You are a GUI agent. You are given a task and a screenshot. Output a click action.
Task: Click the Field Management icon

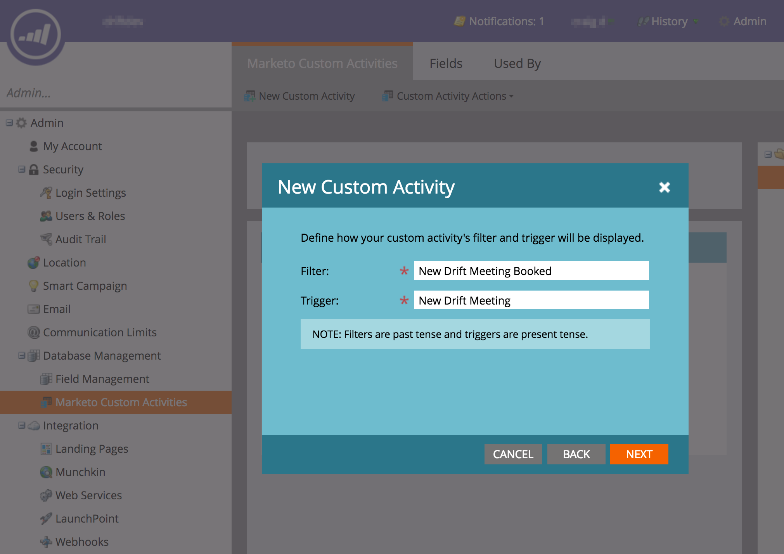click(x=46, y=379)
